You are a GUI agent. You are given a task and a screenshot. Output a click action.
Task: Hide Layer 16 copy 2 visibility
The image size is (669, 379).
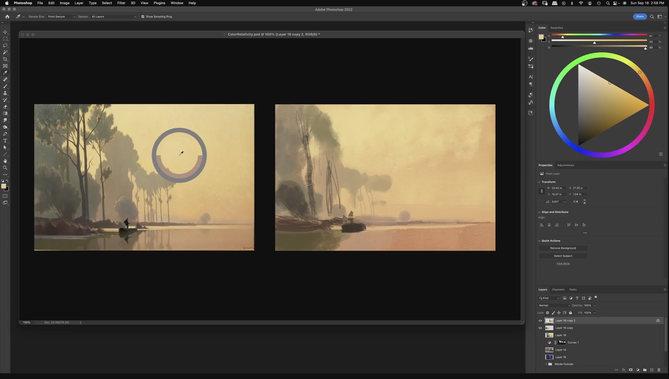[540, 321]
